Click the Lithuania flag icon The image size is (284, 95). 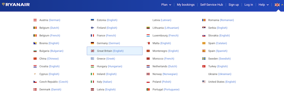[x=148, y=28]
